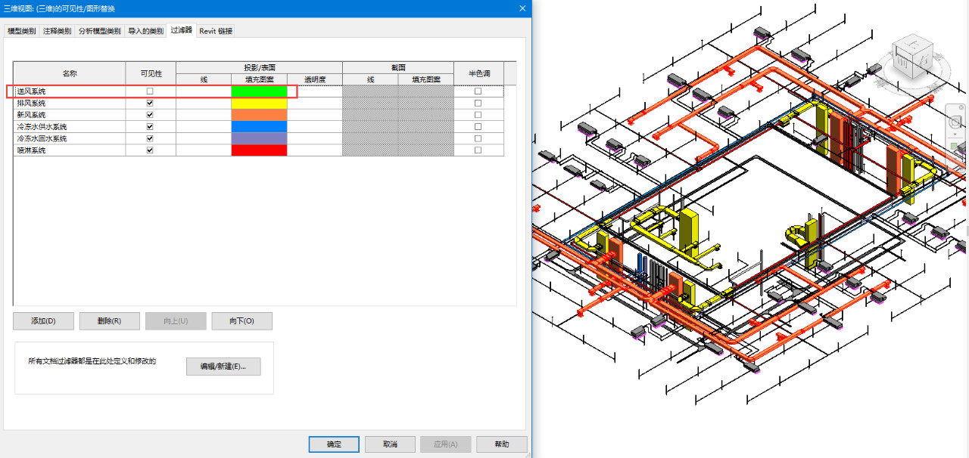The width and height of the screenshot is (969, 458).
Task: Confirm with the 确定 button
Action: click(334, 444)
